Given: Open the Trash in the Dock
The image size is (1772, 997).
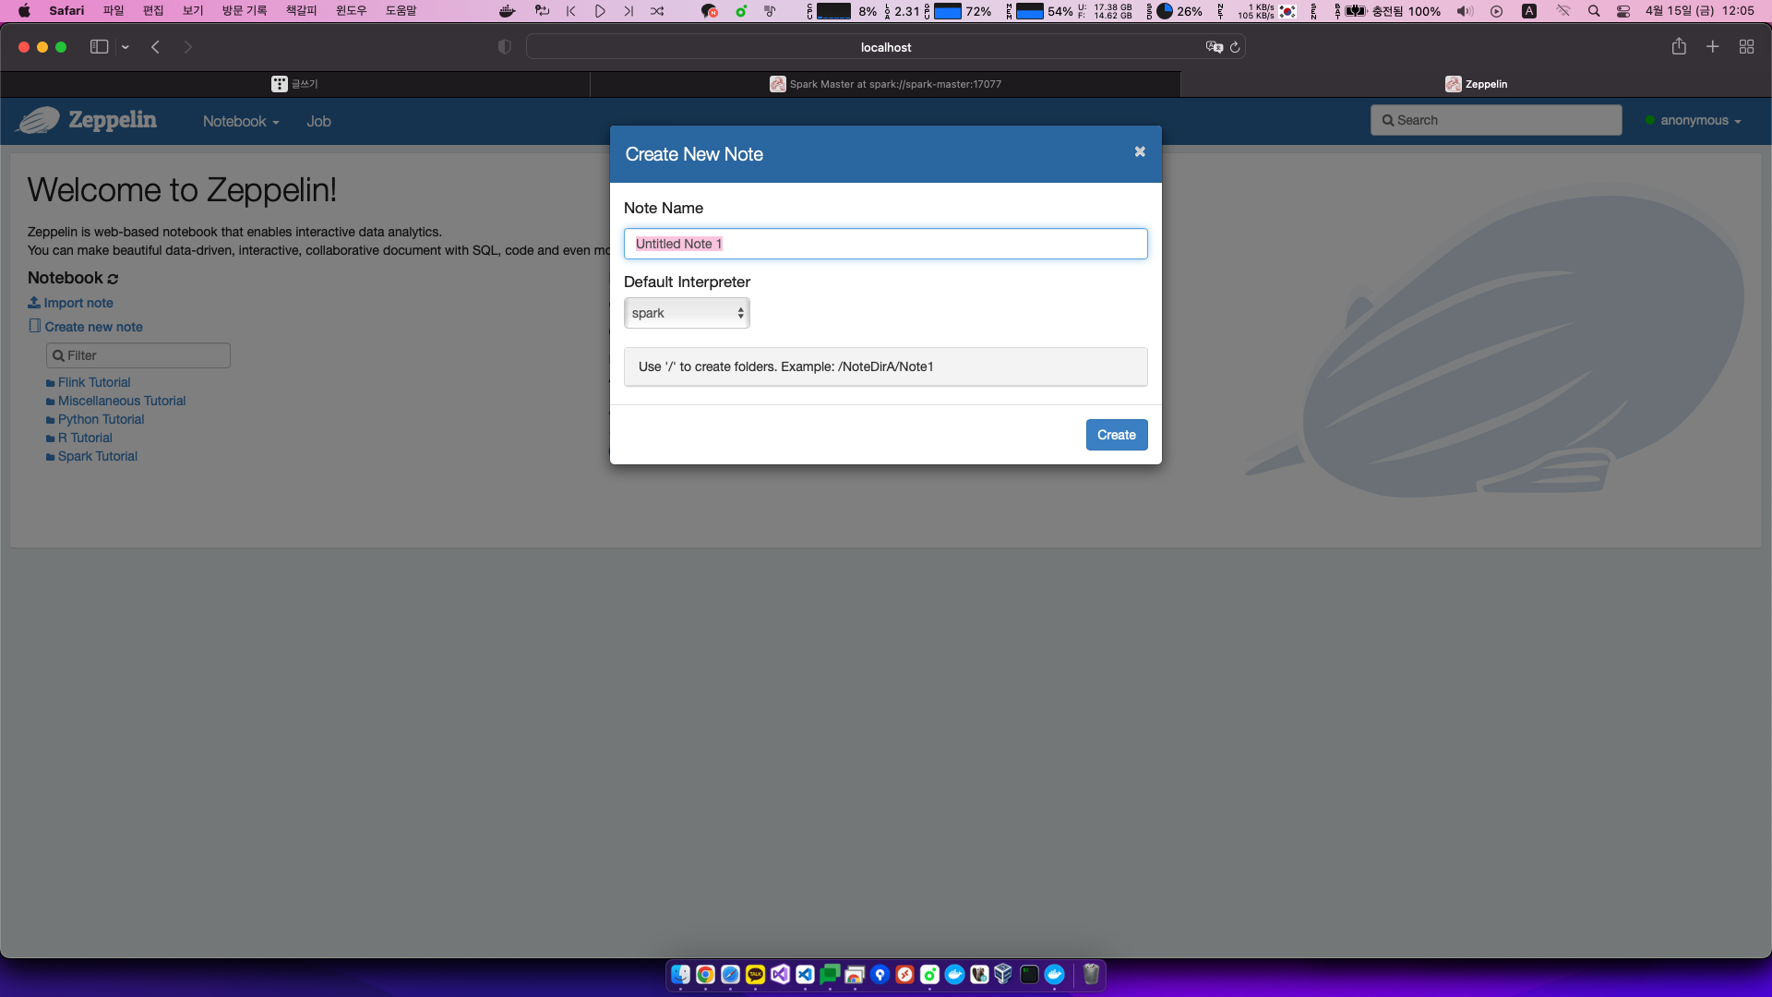Looking at the screenshot, I should pos(1091,975).
